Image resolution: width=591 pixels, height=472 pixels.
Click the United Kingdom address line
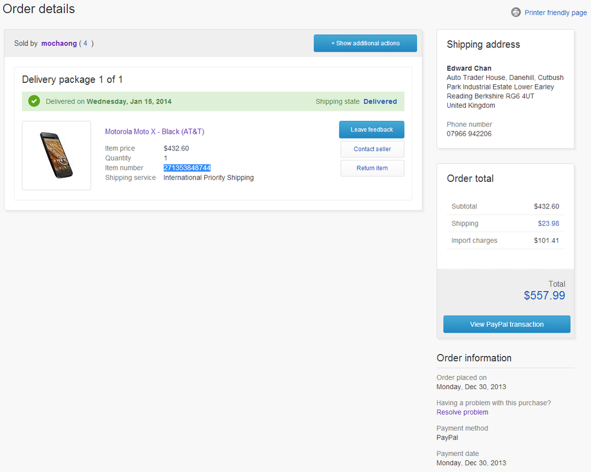point(471,105)
